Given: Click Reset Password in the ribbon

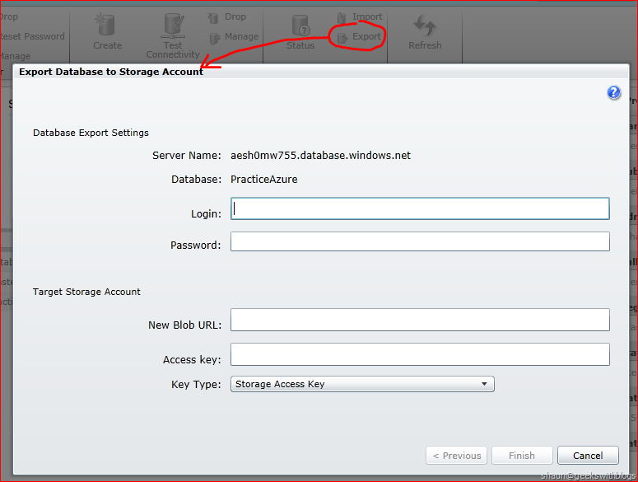Looking at the screenshot, I should tap(32, 36).
